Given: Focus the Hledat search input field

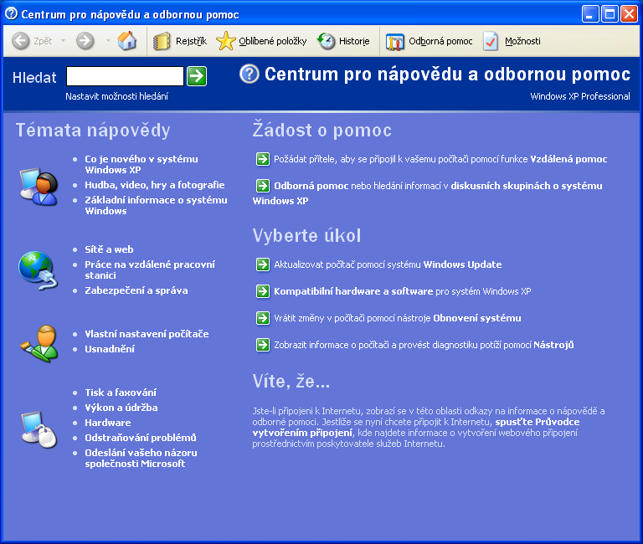Looking at the screenshot, I should pyautogui.click(x=125, y=76).
